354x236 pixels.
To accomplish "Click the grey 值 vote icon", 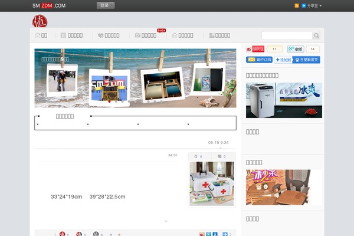I will click(x=96, y=234).
